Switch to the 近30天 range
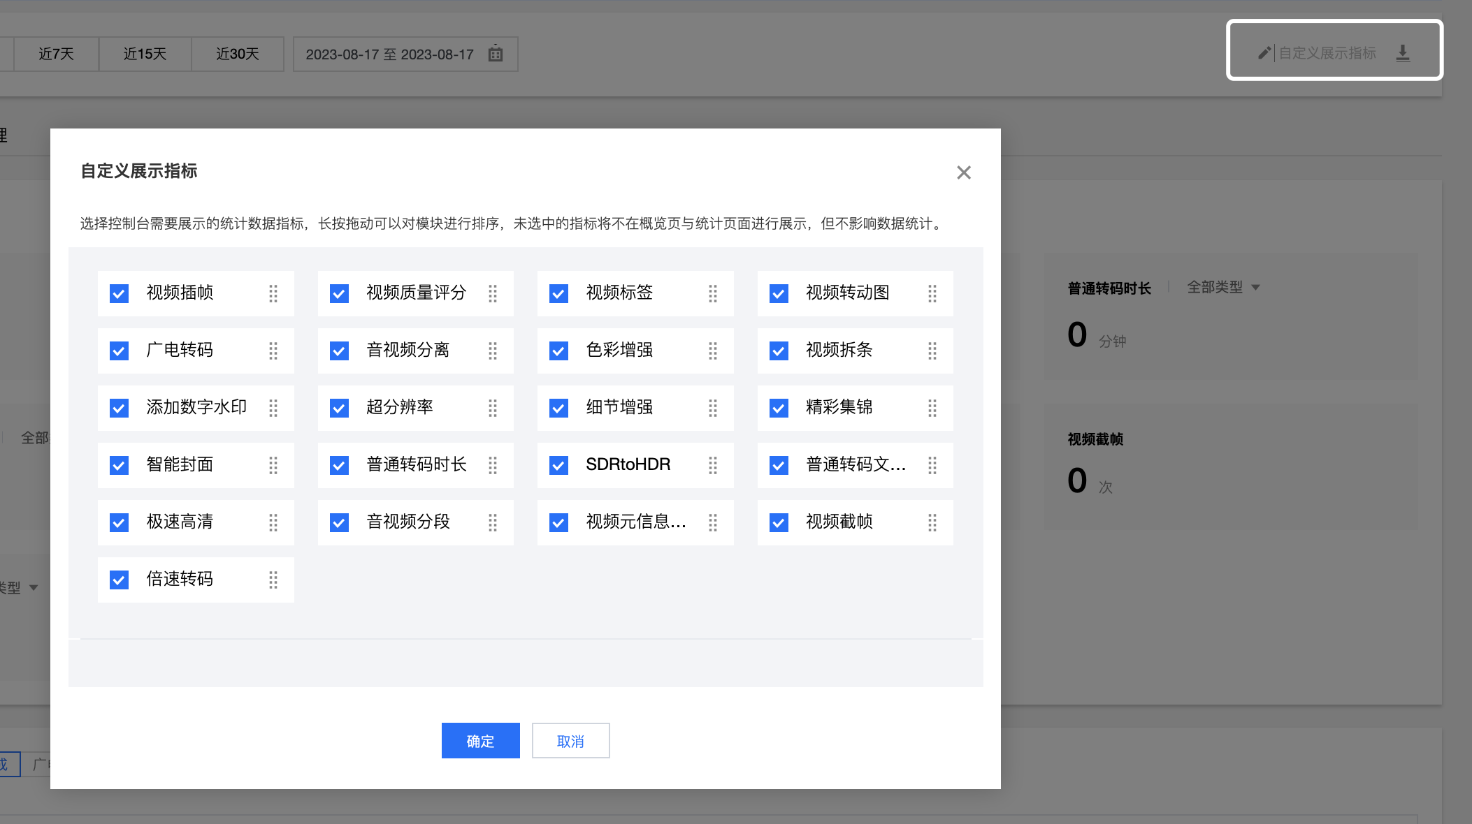This screenshot has width=1472, height=824. tap(237, 54)
